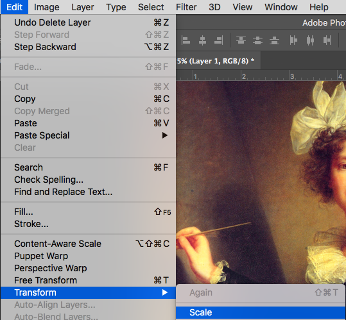Choose Free Transform
This screenshot has width=346, height=320.
point(89,280)
